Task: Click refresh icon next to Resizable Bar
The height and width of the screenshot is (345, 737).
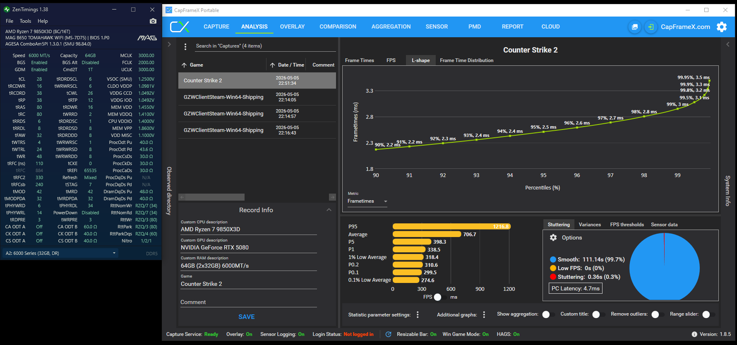Action: tap(389, 334)
